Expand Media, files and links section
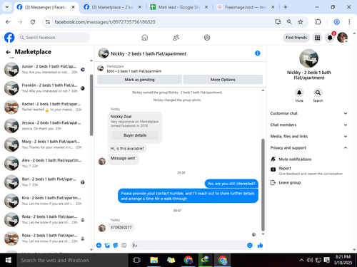The image size is (357, 267). 308,136
